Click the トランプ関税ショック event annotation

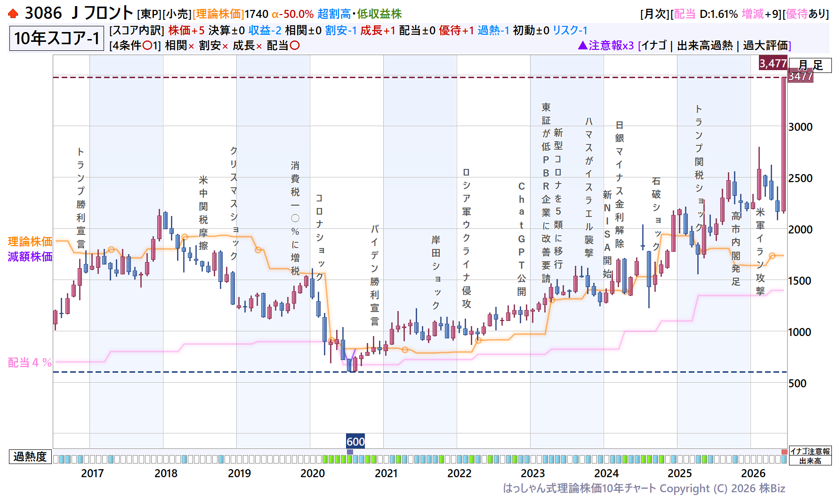(x=699, y=168)
